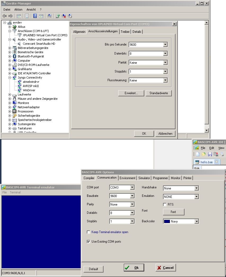The height and width of the screenshot is (277, 226).
Task: Click the Standardwerte button
Action: pos(159,93)
